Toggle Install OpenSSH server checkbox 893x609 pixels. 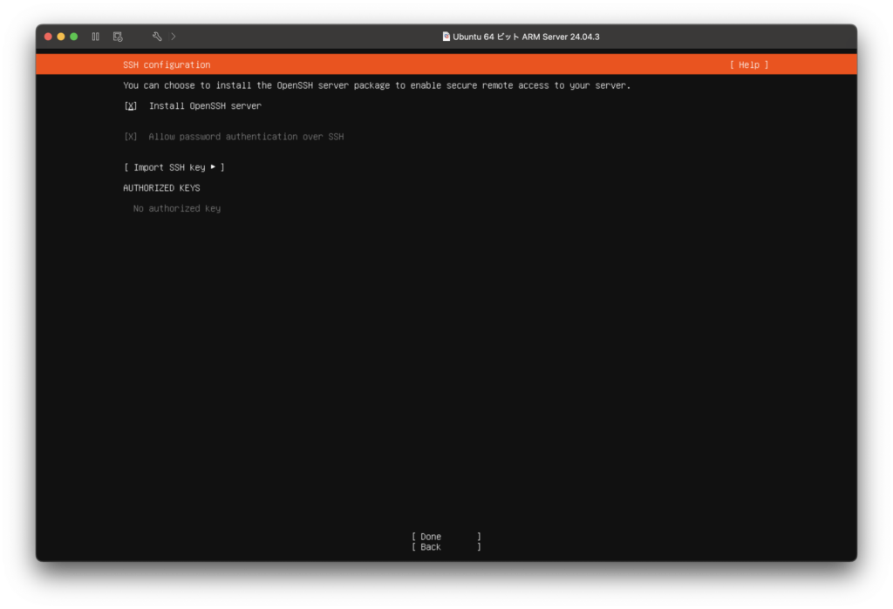tap(131, 106)
